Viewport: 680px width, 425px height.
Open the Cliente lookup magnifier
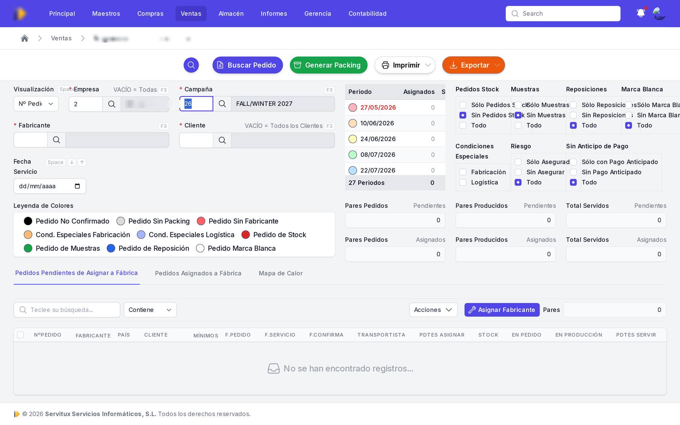(222, 140)
